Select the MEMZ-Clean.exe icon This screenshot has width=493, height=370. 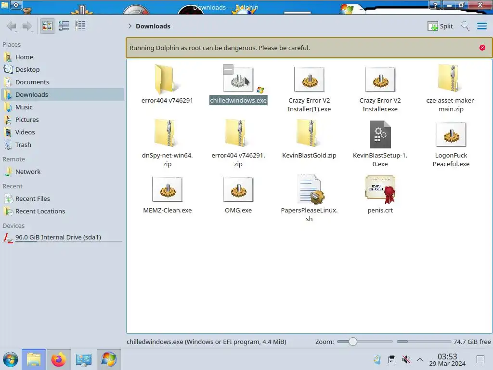click(167, 189)
